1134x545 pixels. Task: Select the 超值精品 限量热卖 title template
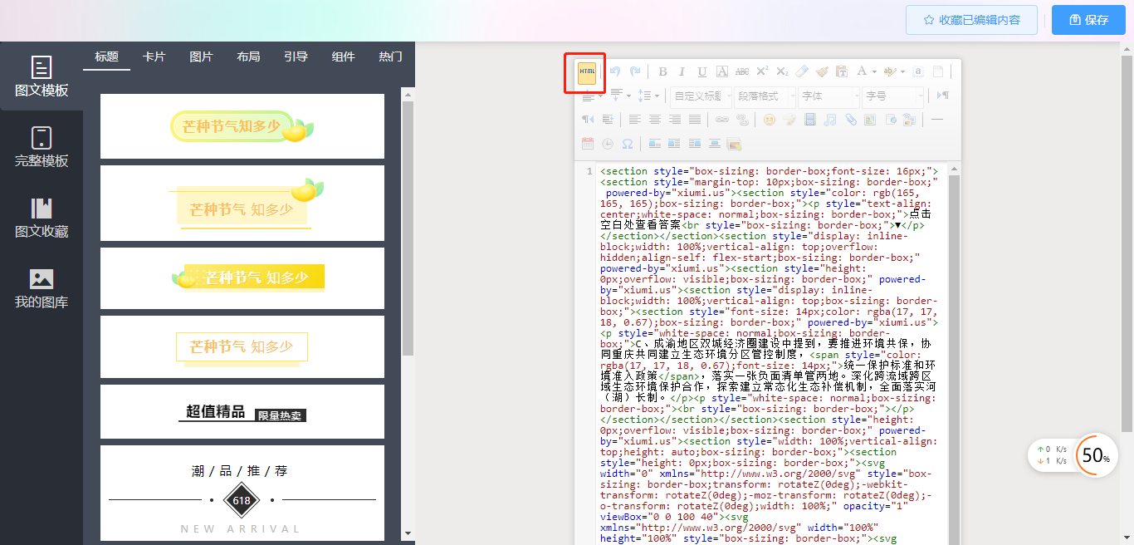click(242, 412)
